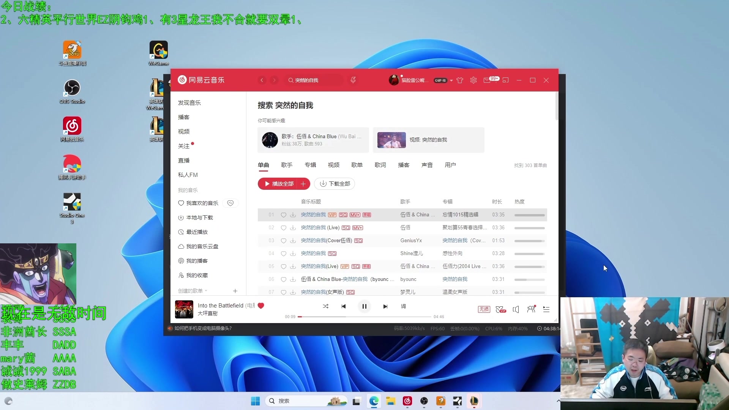Open the play queue list icon
Image resolution: width=729 pixels, height=410 pixels.
click(x=546, y=309)
